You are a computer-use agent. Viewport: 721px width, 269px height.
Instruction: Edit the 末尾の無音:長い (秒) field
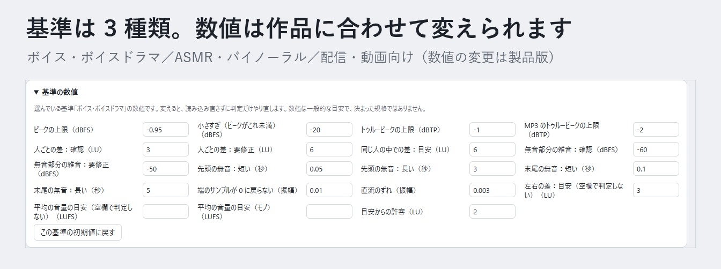click(166, 190)
